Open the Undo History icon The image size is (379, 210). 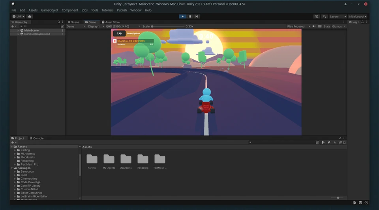click(317, 17)
